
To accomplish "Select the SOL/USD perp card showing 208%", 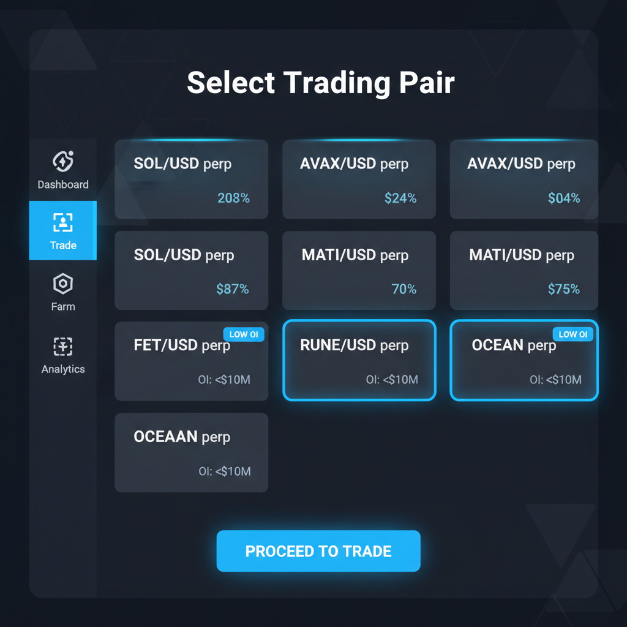I will 191,179.
